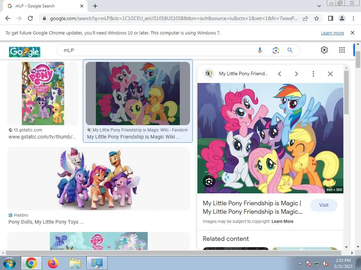Click the Google doodle logo
This screenshot has width=361, height=270.
25,52
